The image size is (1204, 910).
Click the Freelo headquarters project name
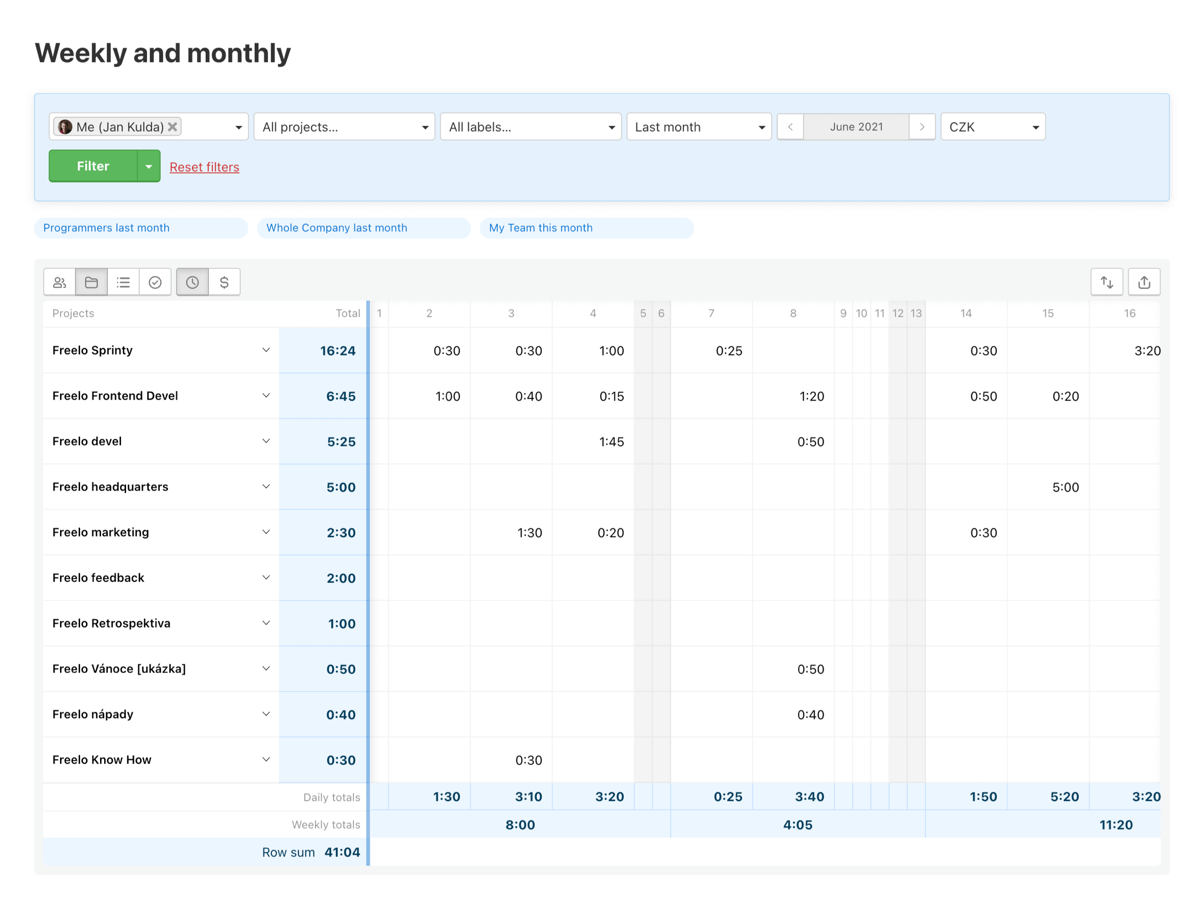pyautogui.click(x=110, y=487)
